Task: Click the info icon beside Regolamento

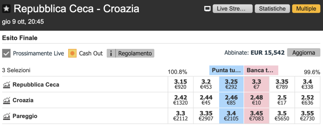Action: 111,53
